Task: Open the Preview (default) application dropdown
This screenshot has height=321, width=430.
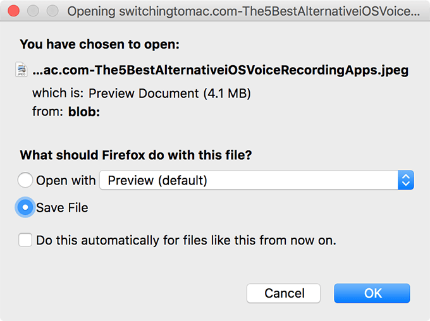Action: (x=249, y=181)
